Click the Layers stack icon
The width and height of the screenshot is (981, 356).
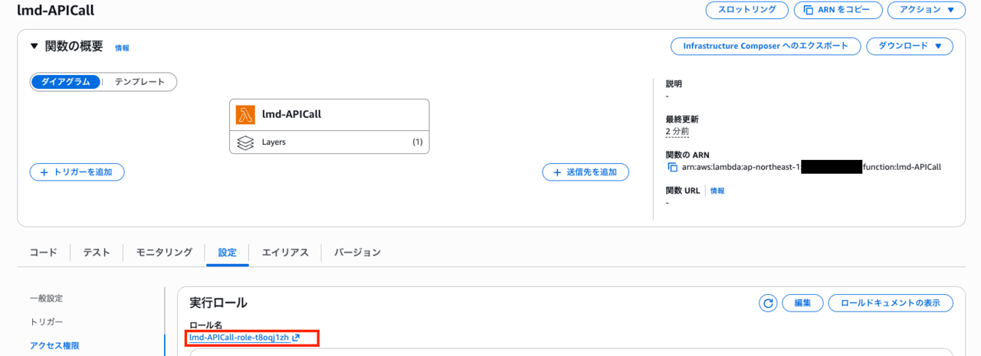245,142
